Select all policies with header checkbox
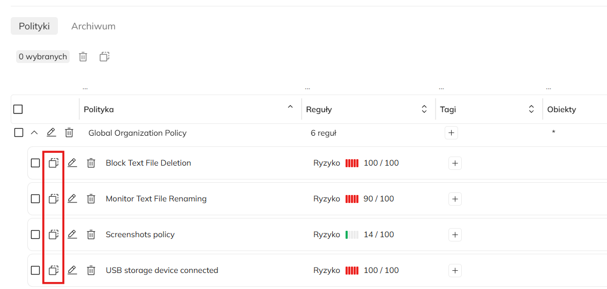The image size is (607, 289). [x=18, y=110]
